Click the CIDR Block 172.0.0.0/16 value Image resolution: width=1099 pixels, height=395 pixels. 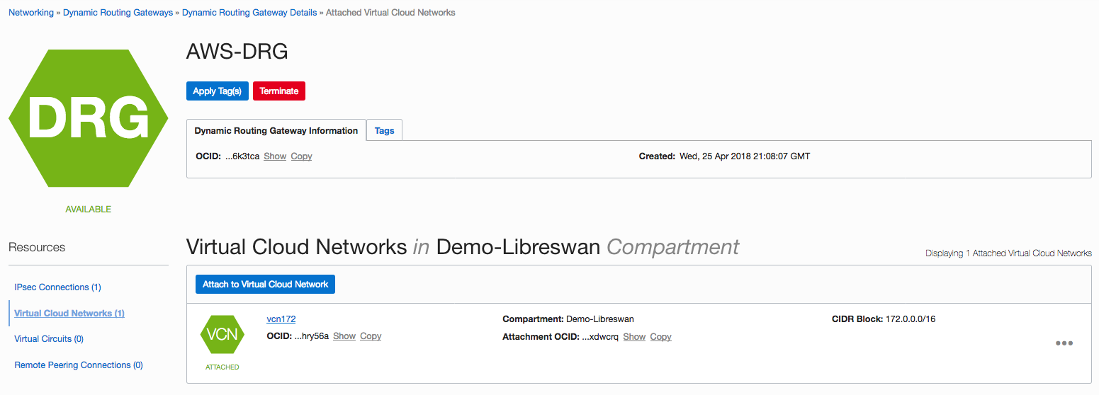[911, 319]
